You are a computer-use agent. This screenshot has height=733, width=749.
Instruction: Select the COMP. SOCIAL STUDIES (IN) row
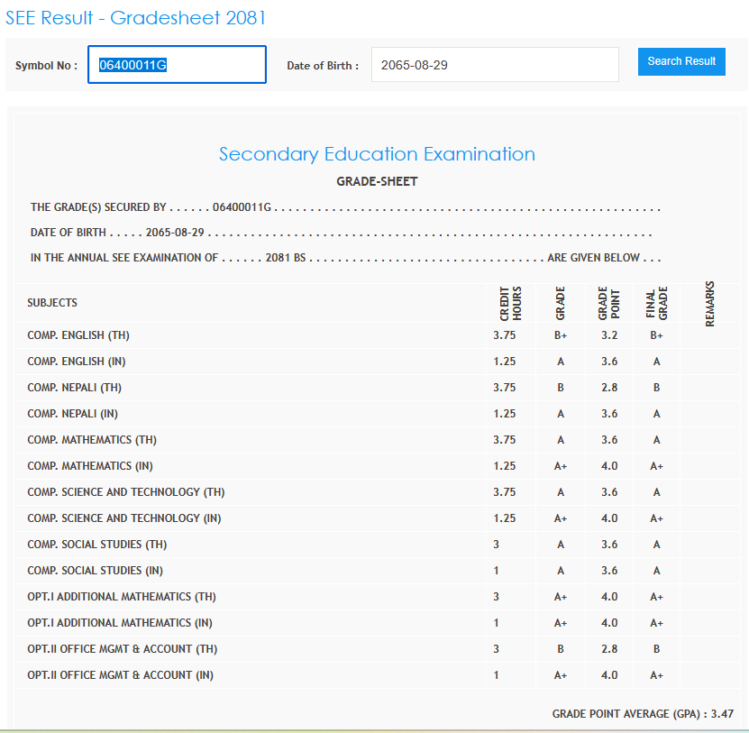pyautogui.click(x=95, y=571)
